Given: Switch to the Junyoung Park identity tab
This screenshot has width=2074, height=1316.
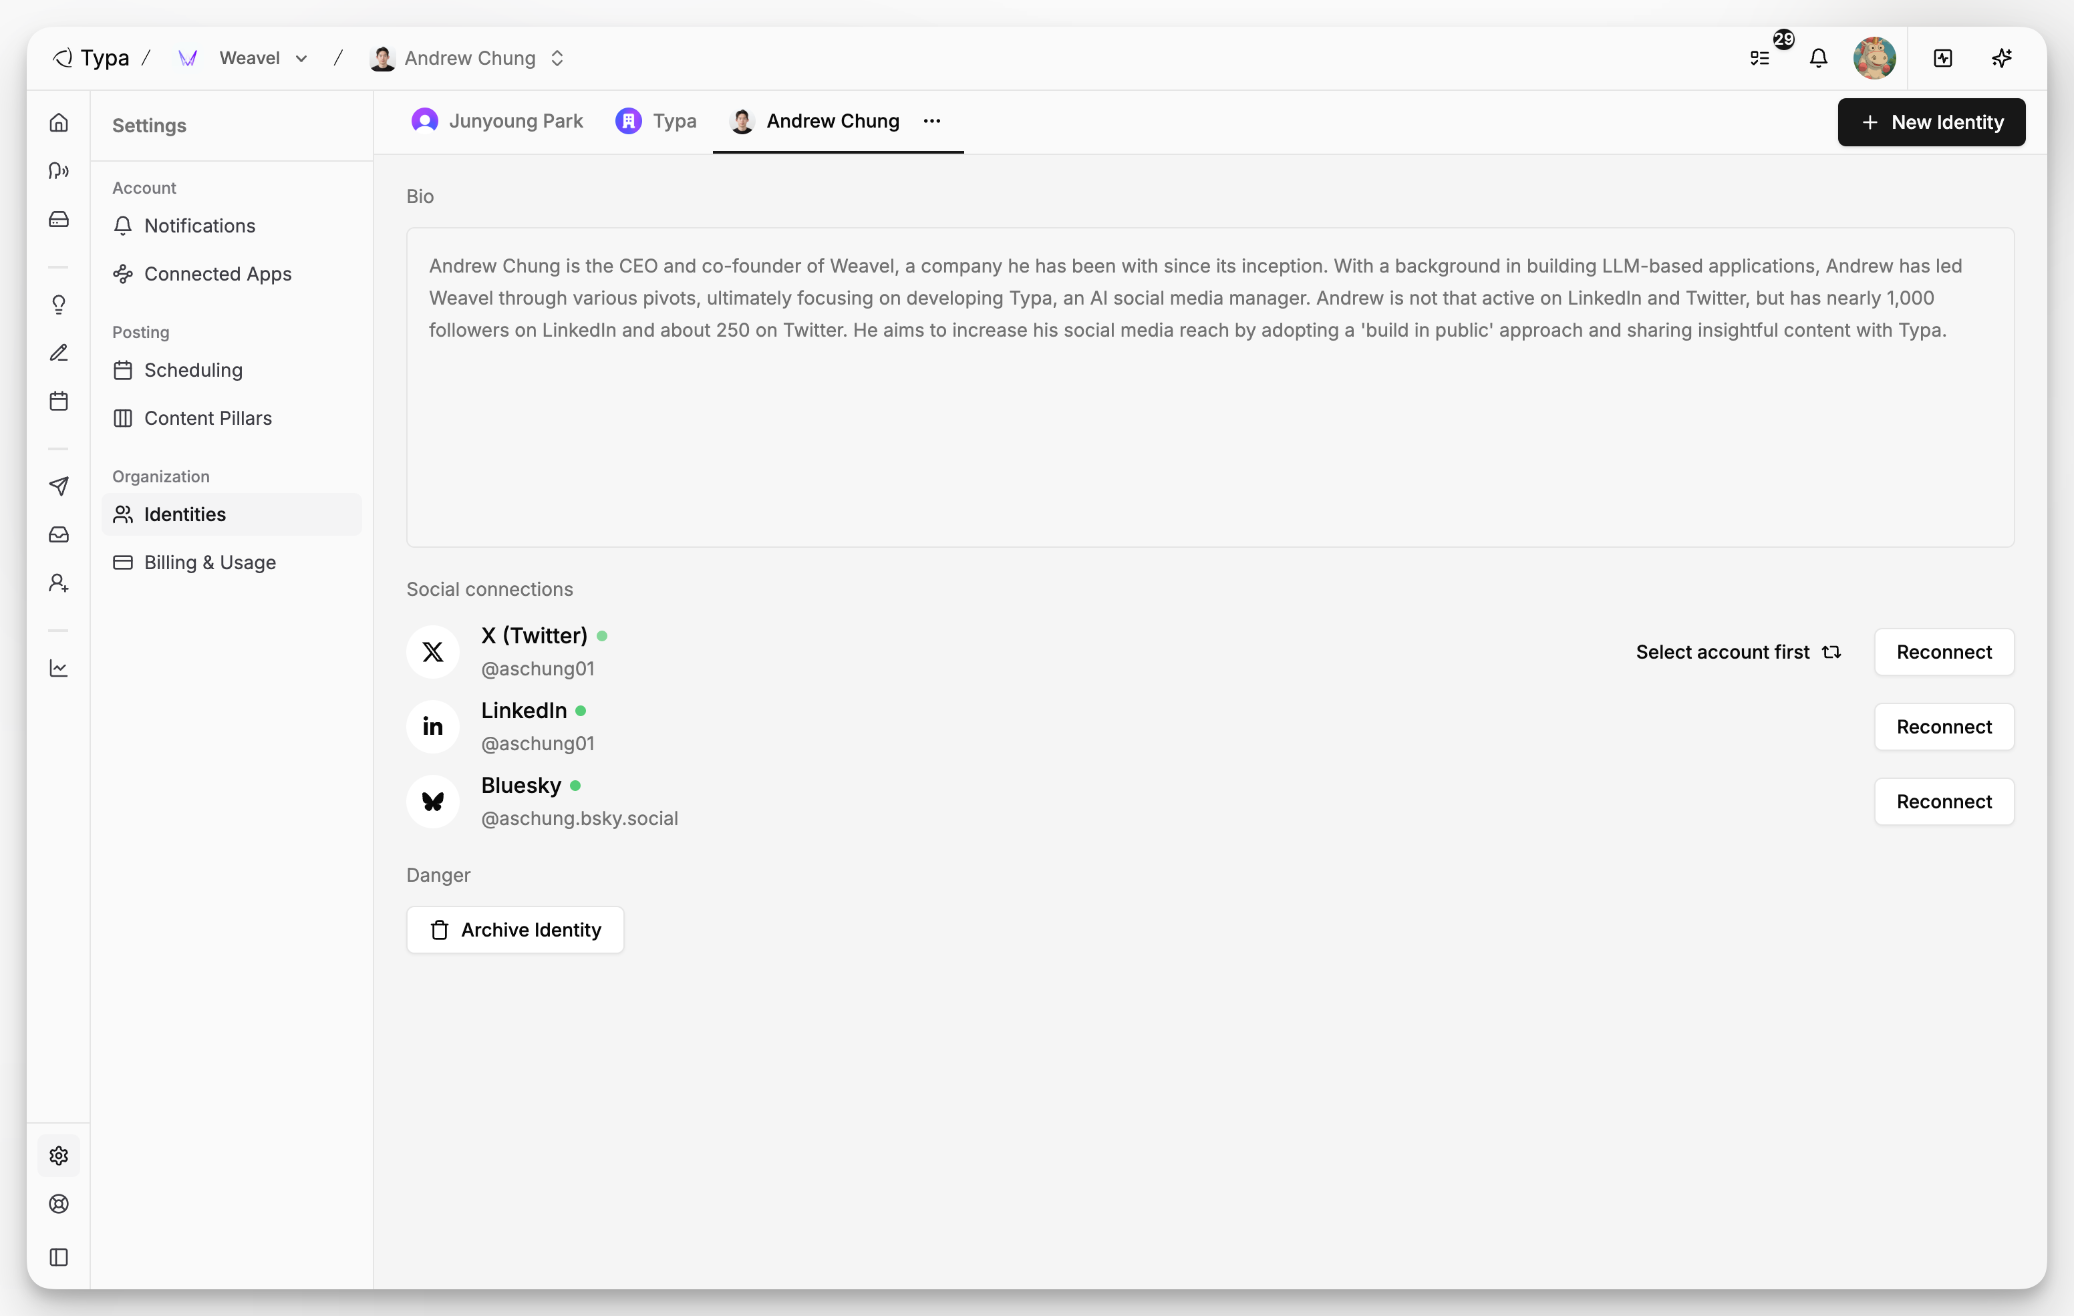Looking at the screenshot, I should click(x=498, y=120).
